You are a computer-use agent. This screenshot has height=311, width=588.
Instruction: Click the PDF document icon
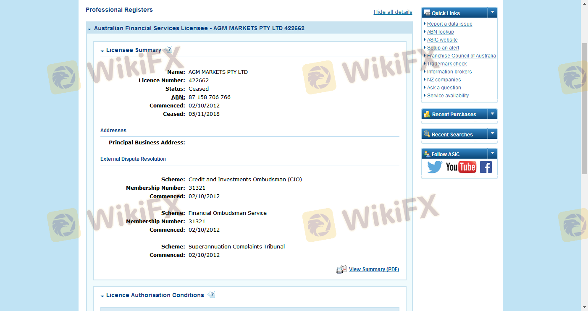click(341, 269)
